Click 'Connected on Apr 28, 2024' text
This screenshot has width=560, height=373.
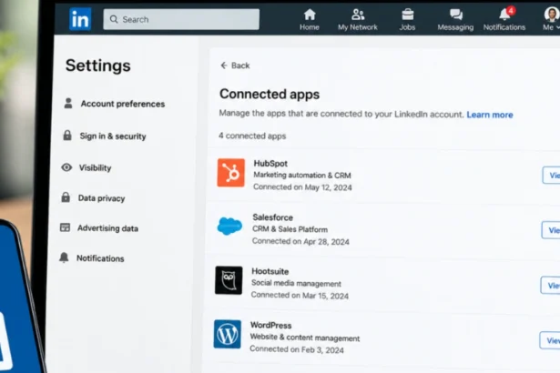click(300, 242)
